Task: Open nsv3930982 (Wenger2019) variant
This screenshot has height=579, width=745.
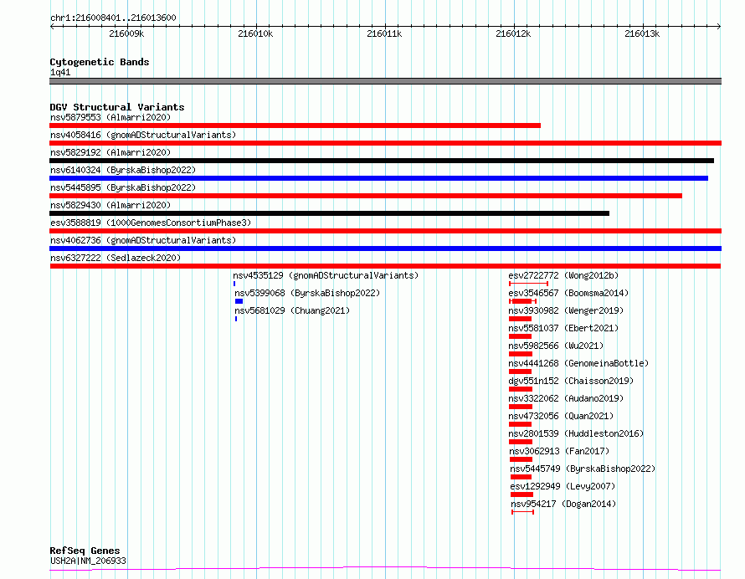Action: 566,310
